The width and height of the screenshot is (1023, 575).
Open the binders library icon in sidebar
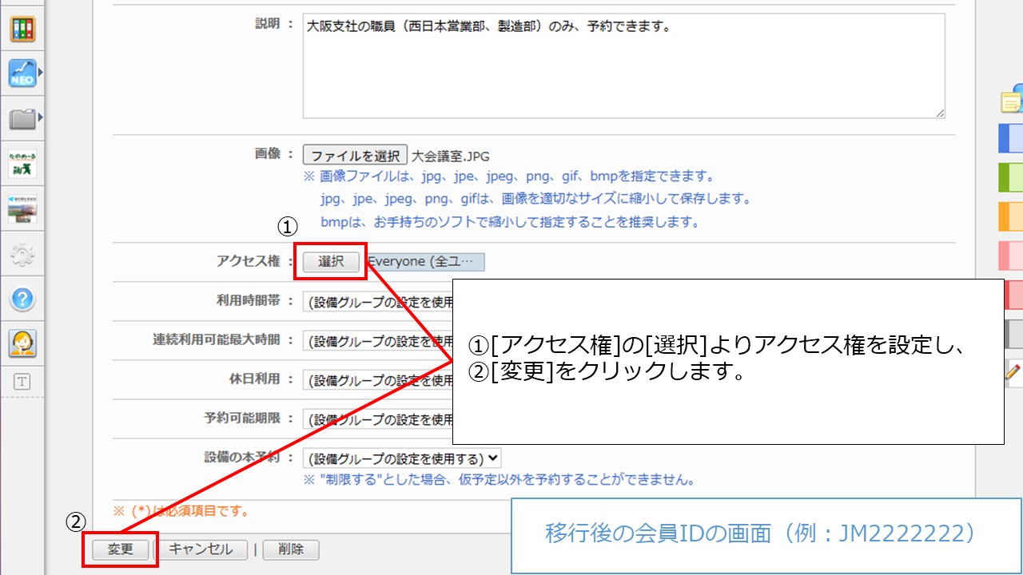click(x=22, y=30)
